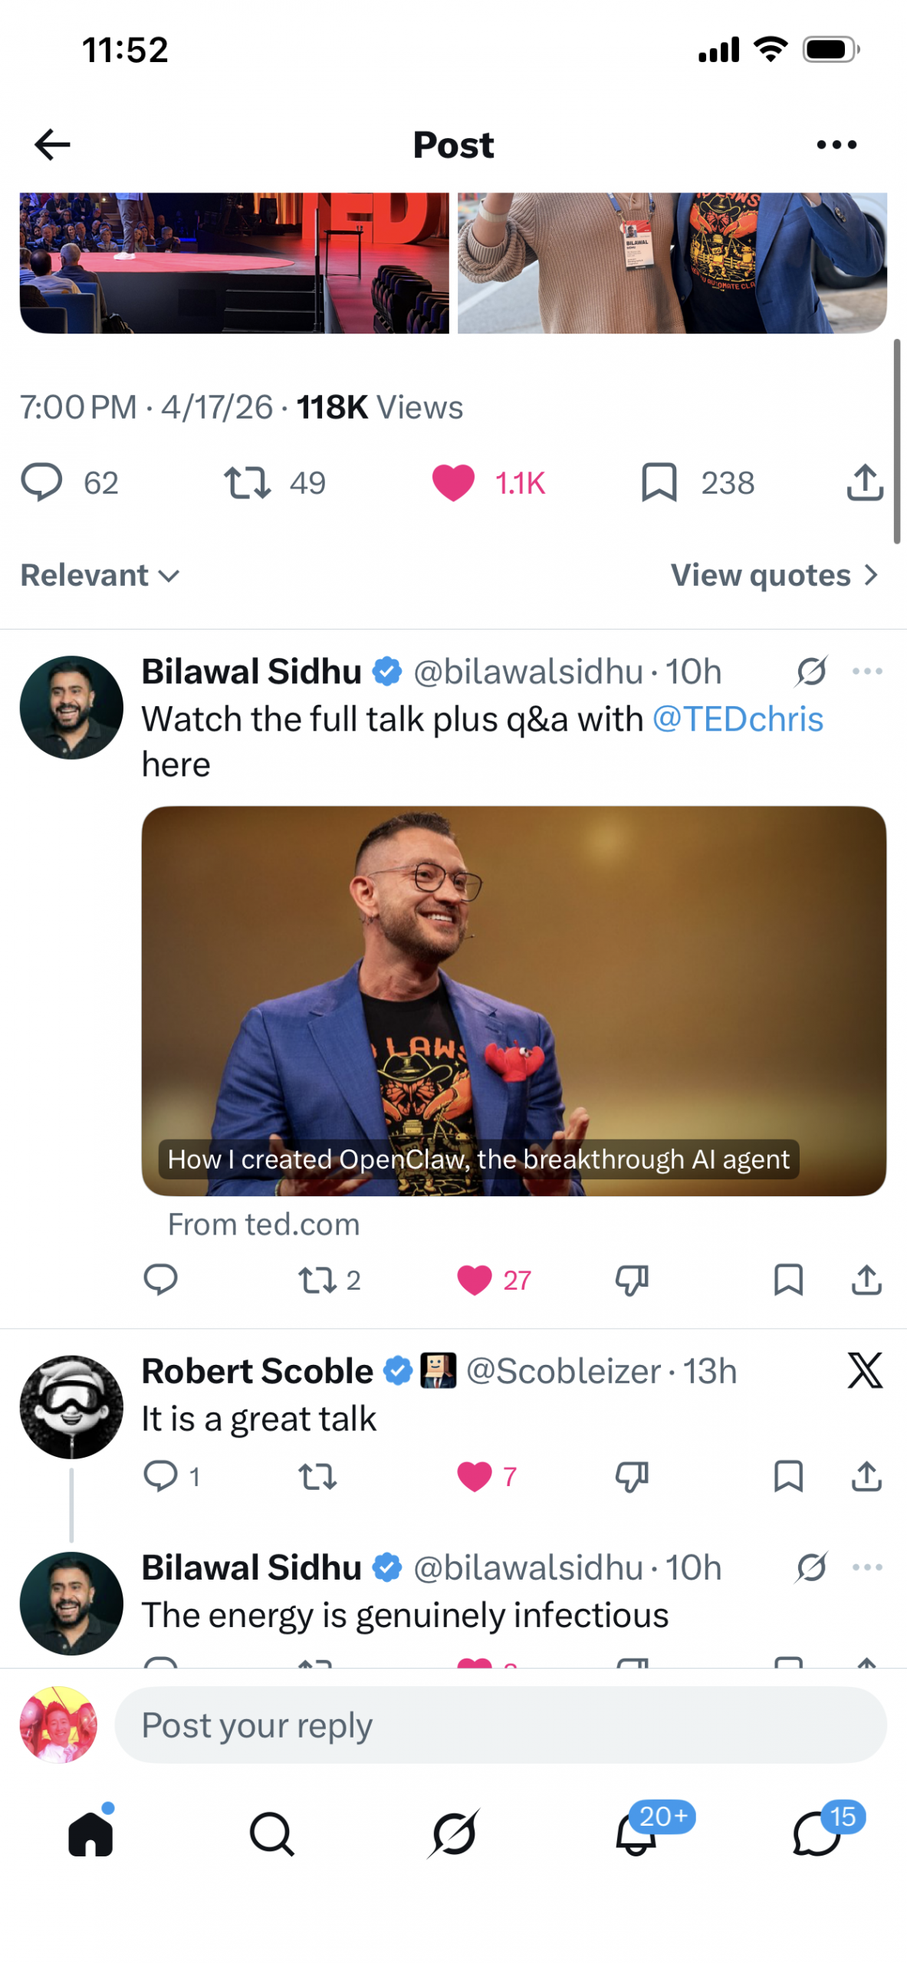This screenshot has width=907, height=1963.
Task: Tap the Grok icon on Bilawal's first reply
Action: tap(810, 672)
